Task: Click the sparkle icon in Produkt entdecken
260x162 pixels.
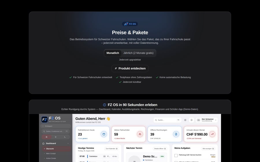Action: 116,68
